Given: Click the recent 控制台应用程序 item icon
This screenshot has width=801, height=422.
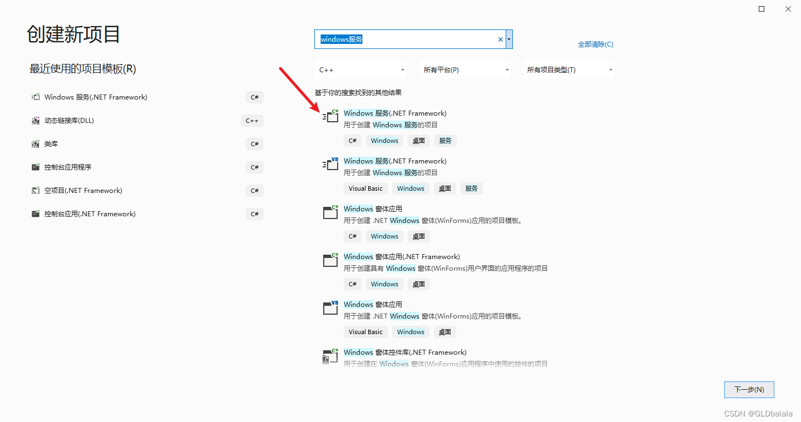Looking at the screenshot, I should [36, 167].
